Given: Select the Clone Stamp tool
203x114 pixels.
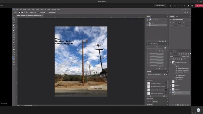Looking at the screenshot, I should tap(14, 33).
